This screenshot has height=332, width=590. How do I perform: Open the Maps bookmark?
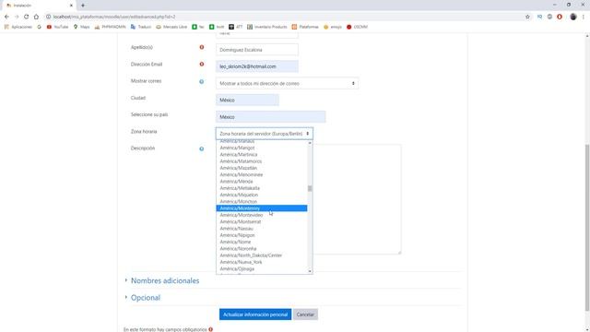pyautogui.click(x=82, y=27)
